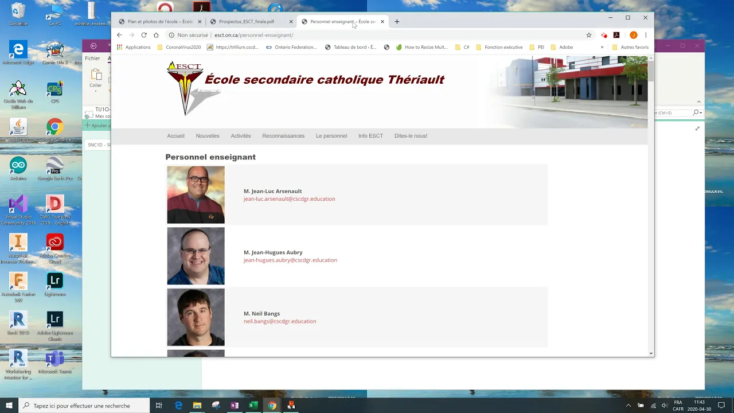Open the Reconnaissances menu item
The width and height of the screenshot is (734, 413).
click(x=283, y=136)
